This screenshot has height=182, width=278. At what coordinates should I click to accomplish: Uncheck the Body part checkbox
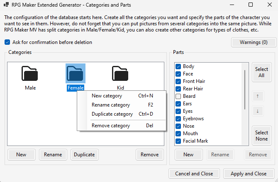[178, 66]
